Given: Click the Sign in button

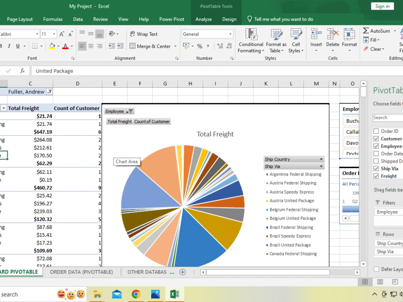Looking at the screenshot, I should point(382,6).
